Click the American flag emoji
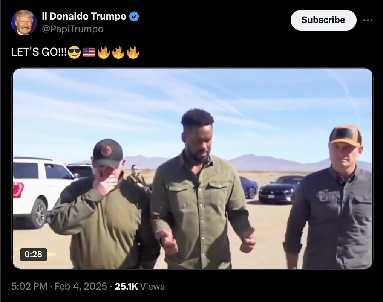383x302 pixels. pos(89,52)
